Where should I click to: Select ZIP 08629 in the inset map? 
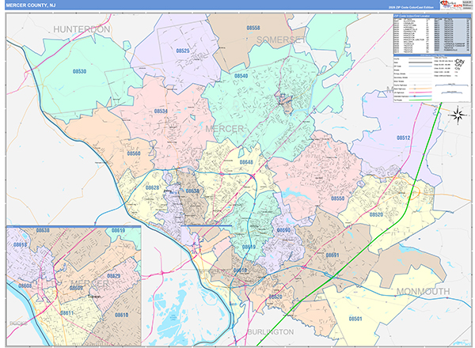[x=114, y=276]
